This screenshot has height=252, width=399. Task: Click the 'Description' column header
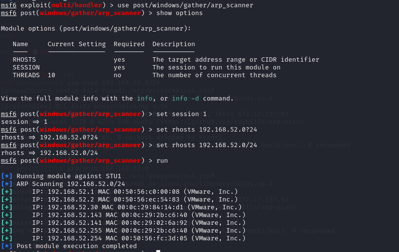pyautogui.click(x=174, y=44)
